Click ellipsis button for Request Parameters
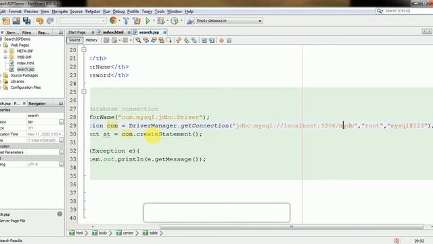Image resolution: width=433 pixels, height=244 pixels. pyautogui.click(x=61, y=152)
